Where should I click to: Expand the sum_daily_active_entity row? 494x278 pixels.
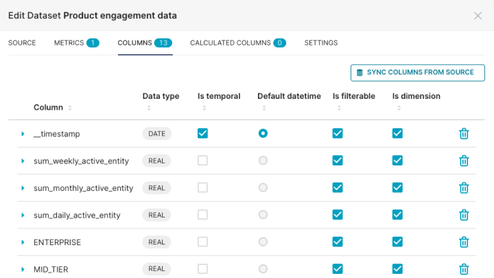click(23, 215)
